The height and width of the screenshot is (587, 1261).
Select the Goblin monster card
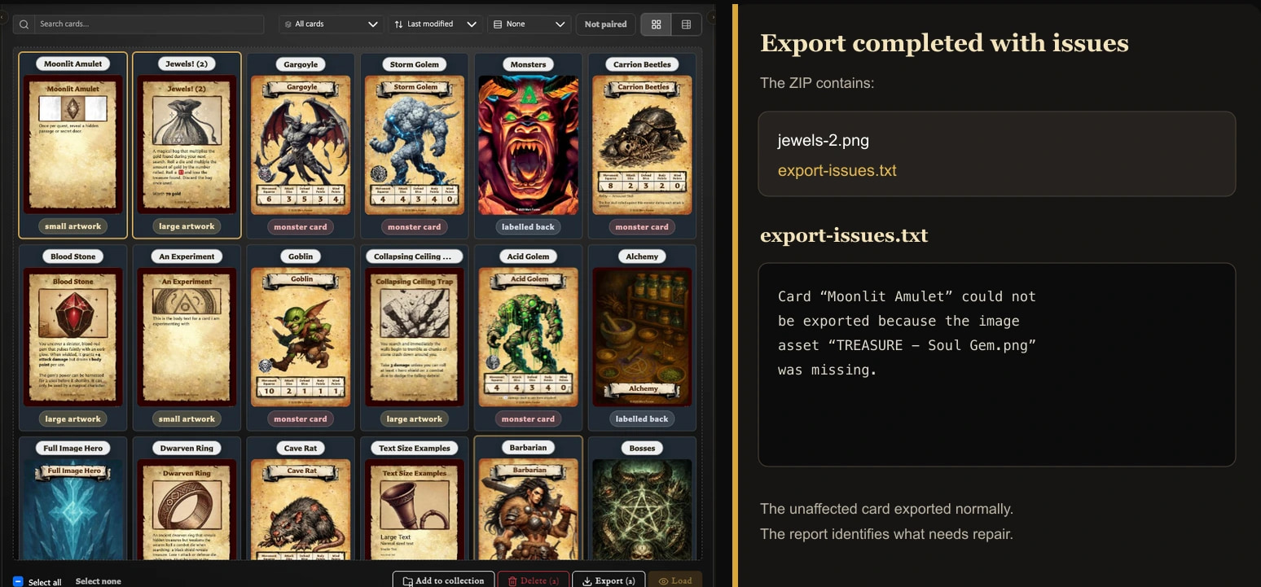click(x=301, y=337)
